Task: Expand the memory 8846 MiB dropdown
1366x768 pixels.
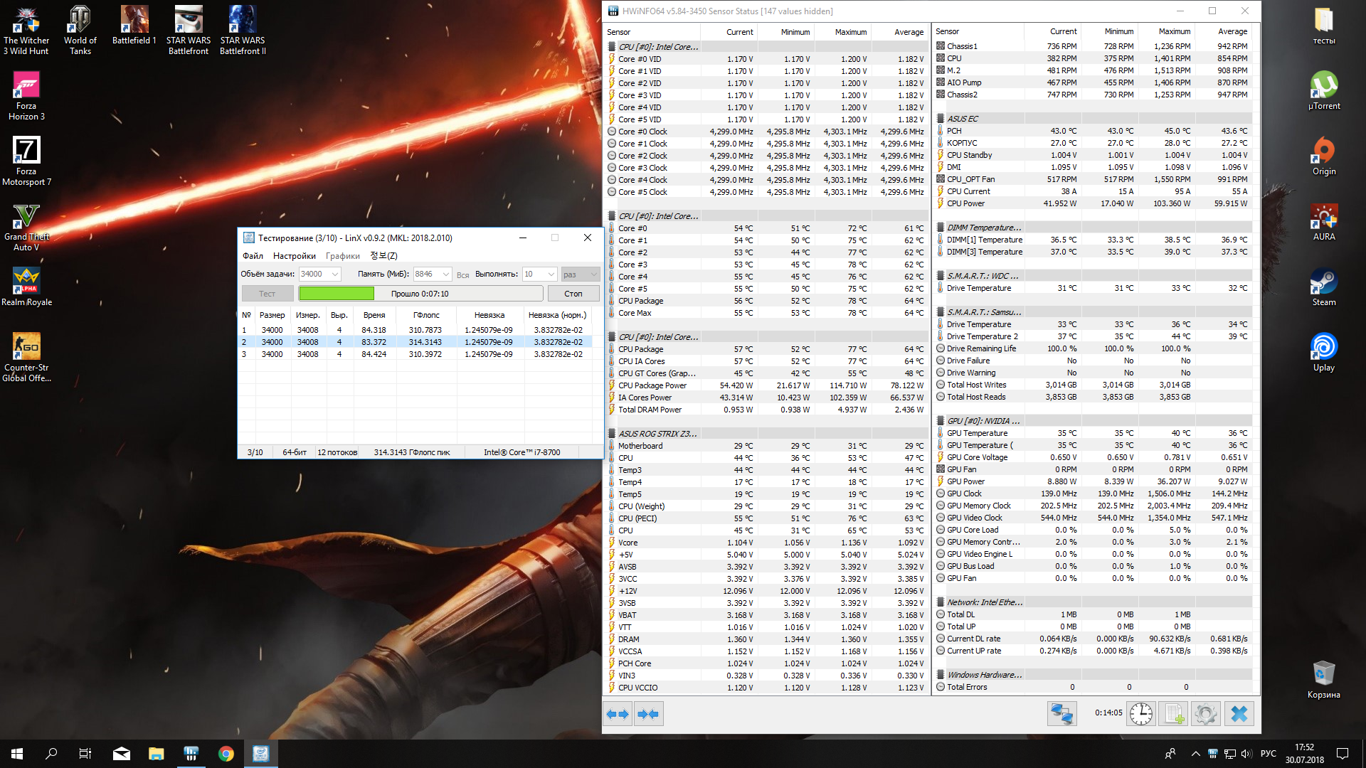Action: point(446,274)
